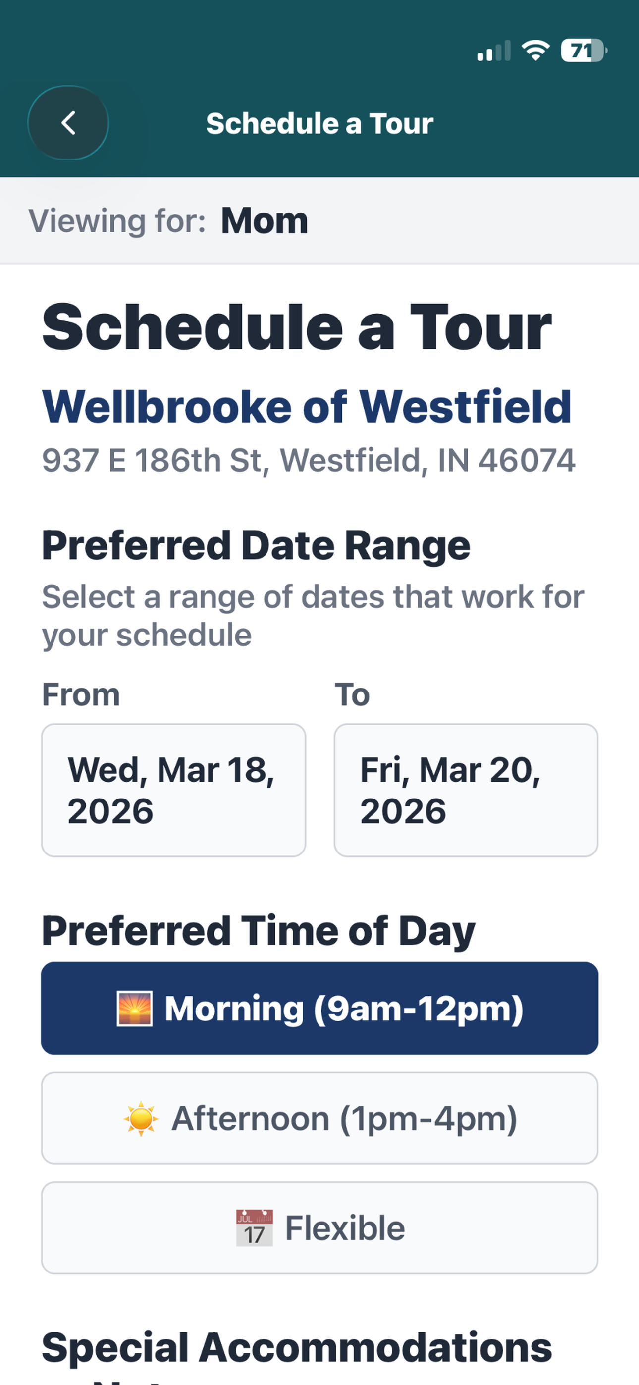
Task: Tap the Schedule a Tour header title
Action: (319, 124)
